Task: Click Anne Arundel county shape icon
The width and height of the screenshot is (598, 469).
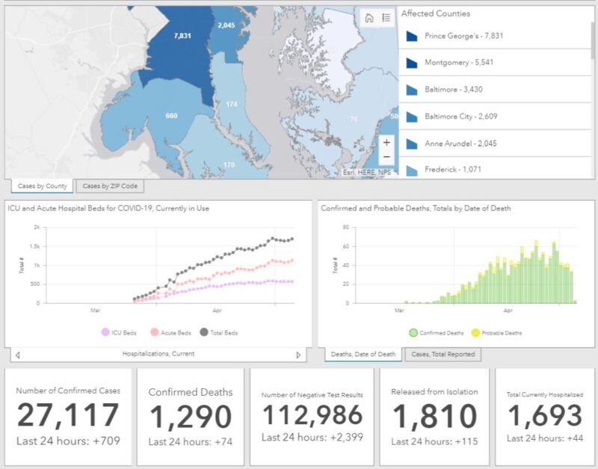Action: click(410, 143)
